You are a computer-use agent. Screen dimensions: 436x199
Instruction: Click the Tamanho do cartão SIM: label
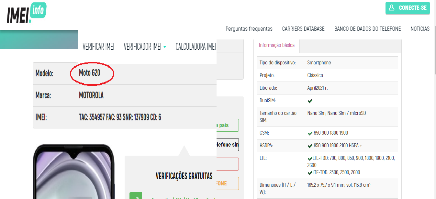coord(278,116)
